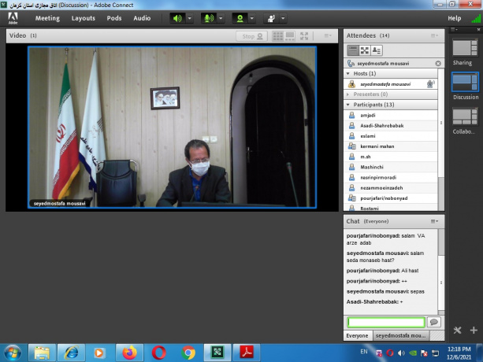This screenshot has height=362, width=483.
Task: Open the Meeting menu
Action: click(x=47, y=18)
